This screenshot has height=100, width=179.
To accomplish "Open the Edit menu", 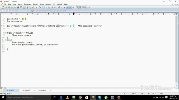I will point(9,4).
